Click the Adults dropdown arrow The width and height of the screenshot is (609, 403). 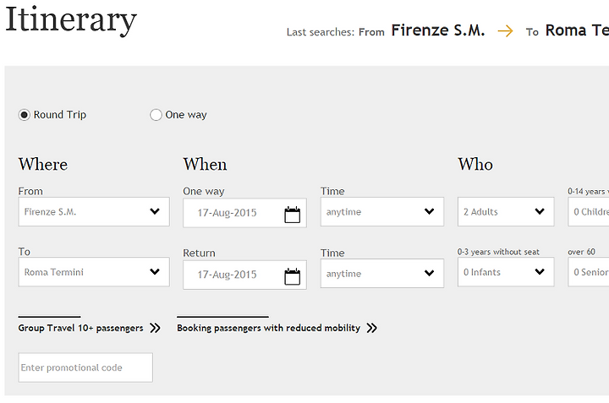pos(540,211)
